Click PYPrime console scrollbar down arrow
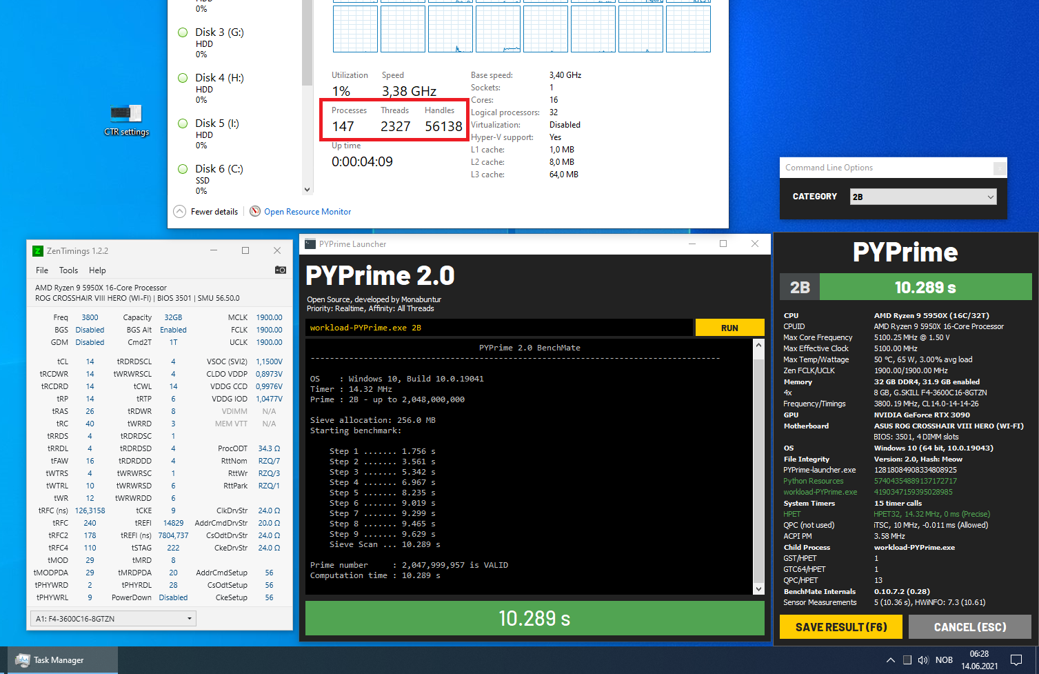Screen dimensions: 1039x674 click(758, 589)
